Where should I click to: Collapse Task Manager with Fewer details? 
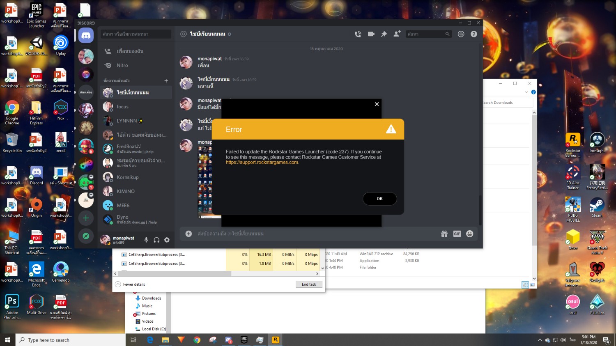(130, 284)
